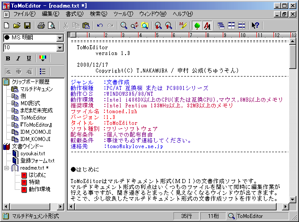
Task: Tile windows horizontally icon
Action: [x=231, y=26]
